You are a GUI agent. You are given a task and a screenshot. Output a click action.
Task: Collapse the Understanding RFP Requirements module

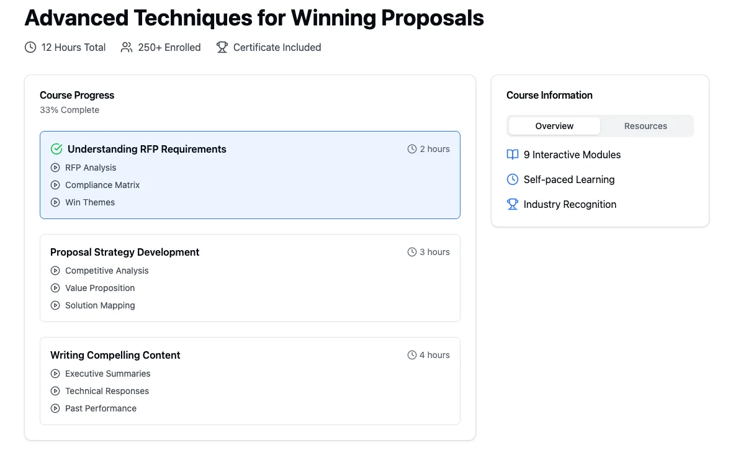tap(146, 149)
